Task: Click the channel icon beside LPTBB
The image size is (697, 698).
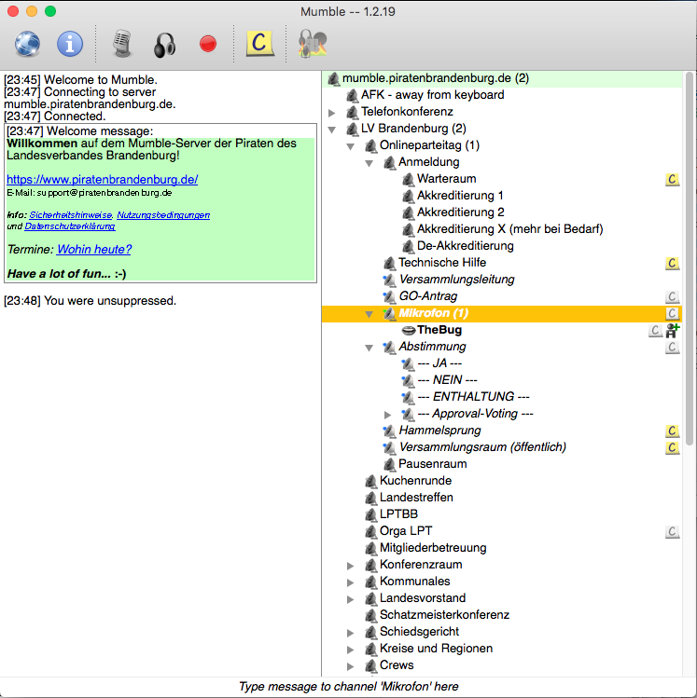Action: (370, 514)
